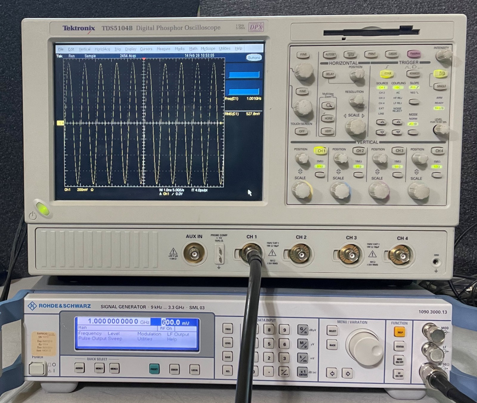Click the horizontal DELAY button
The image size is (477, 403).
(x=329, y=74)
